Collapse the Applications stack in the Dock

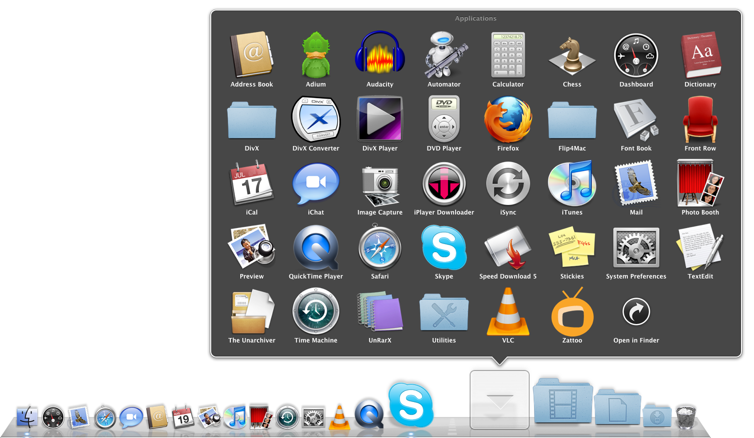pos(500,400)
